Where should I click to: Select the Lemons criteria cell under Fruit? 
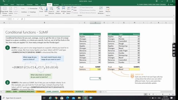85,69
